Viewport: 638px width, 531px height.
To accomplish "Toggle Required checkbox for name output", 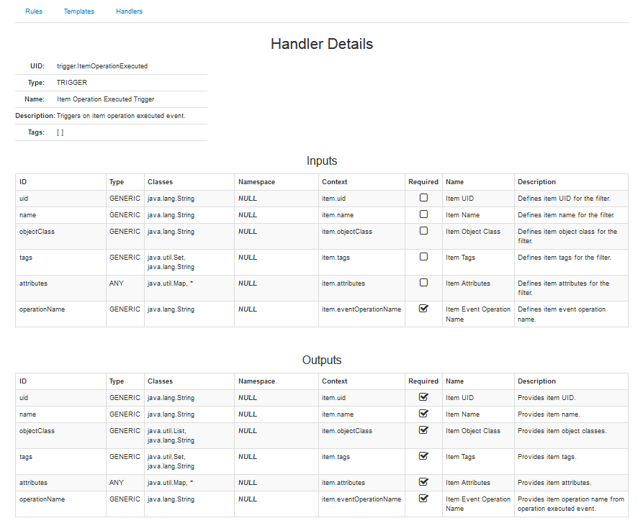I will (x=423, y=414).
